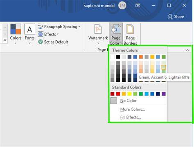Click the Share button

click(x=176, y=17)
